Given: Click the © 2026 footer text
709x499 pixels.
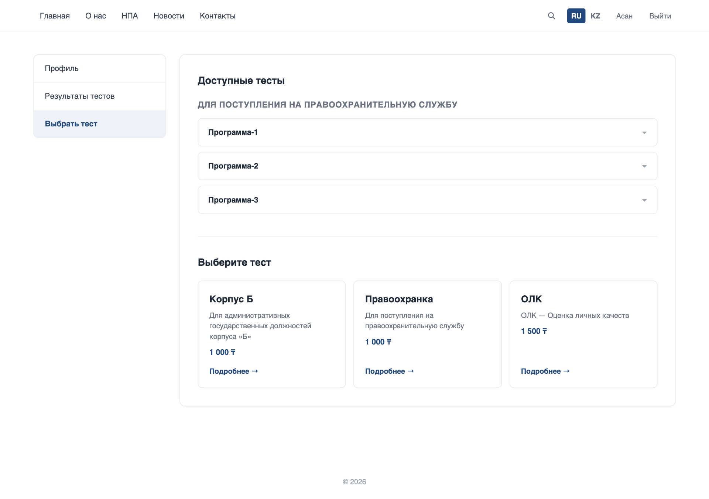Looking at the screenshot, I should [x=354, y=482].
